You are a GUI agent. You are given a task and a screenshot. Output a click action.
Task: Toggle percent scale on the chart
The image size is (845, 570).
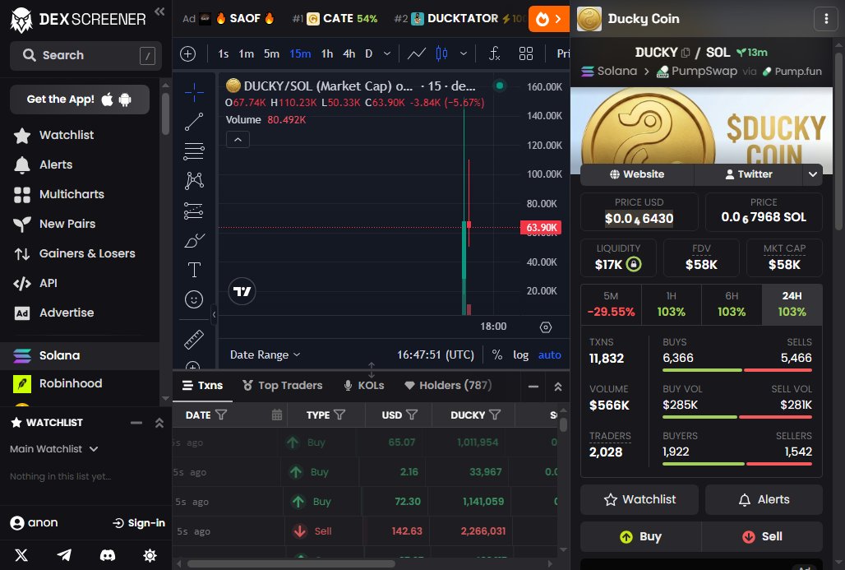click(496, 355)
